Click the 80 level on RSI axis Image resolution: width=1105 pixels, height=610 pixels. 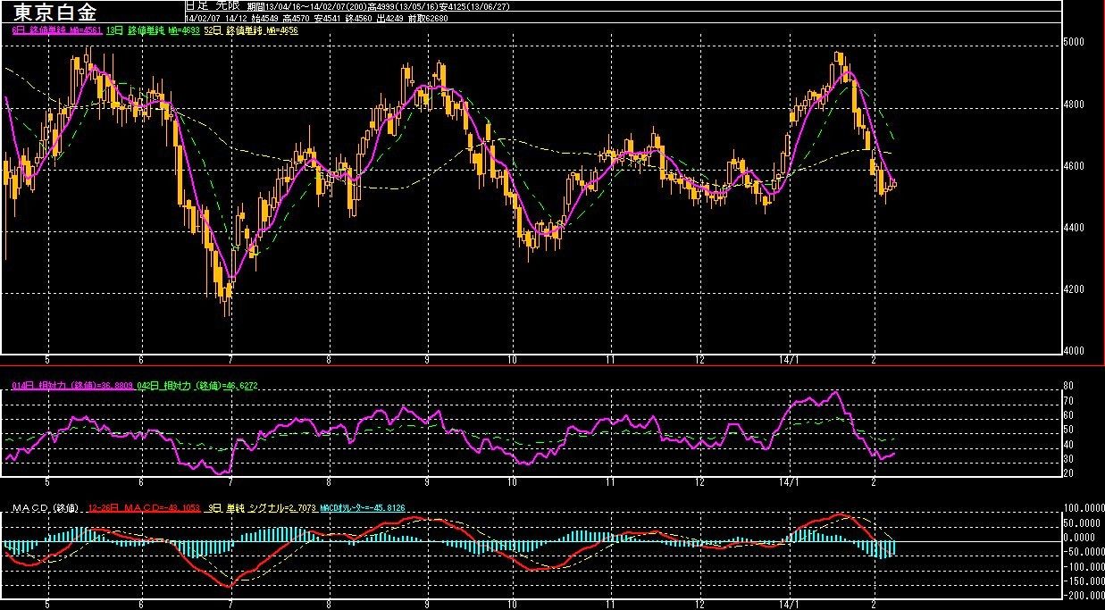coord(1067,387)
